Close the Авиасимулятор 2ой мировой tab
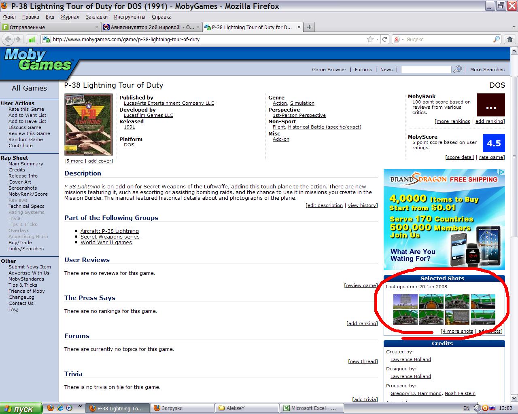The width and height of the screenshot is (518, 414). [x=198, y=27]
